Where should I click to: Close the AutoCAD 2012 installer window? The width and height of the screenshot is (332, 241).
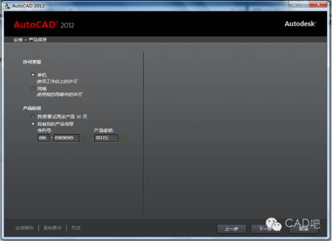[318, 4]
